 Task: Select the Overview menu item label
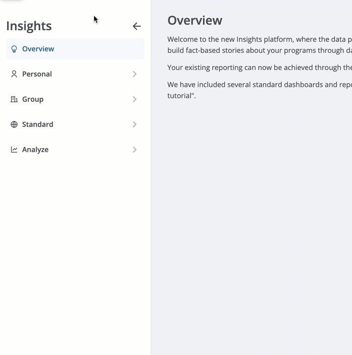(x=38, y=49)
